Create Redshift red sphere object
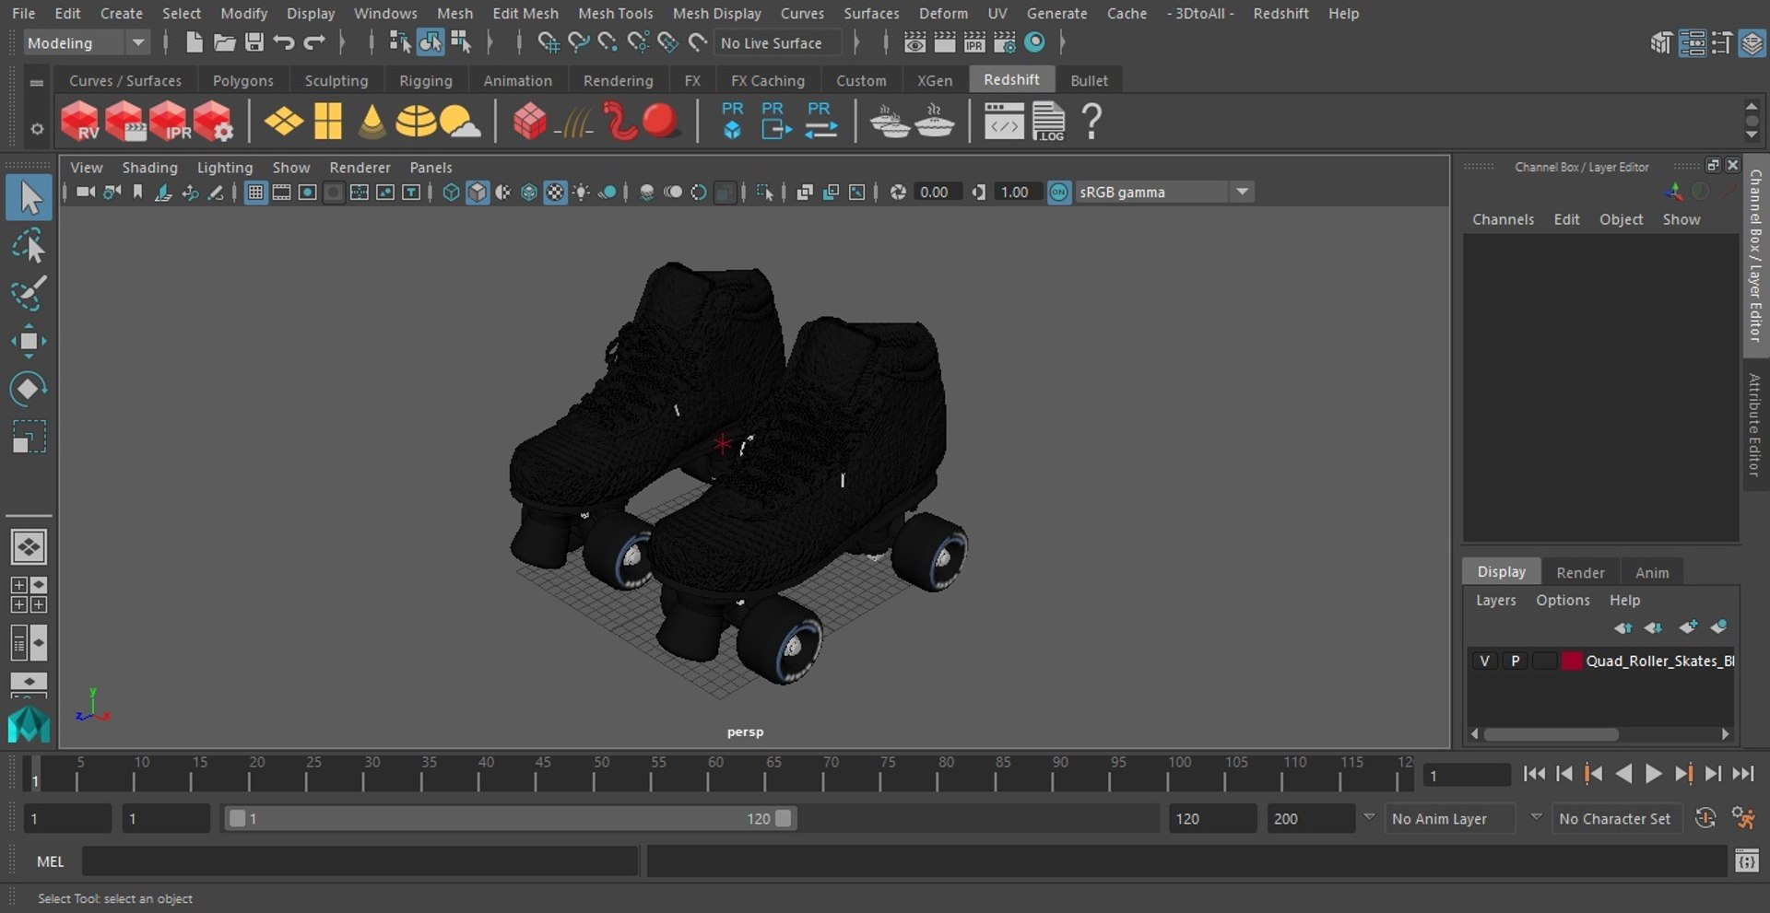 660,122
